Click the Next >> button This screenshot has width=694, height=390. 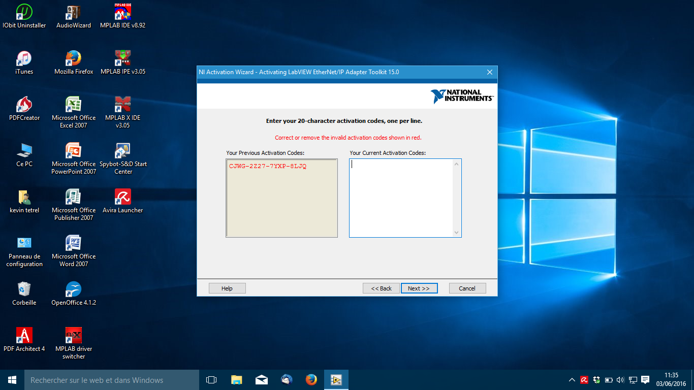[419, 288]
